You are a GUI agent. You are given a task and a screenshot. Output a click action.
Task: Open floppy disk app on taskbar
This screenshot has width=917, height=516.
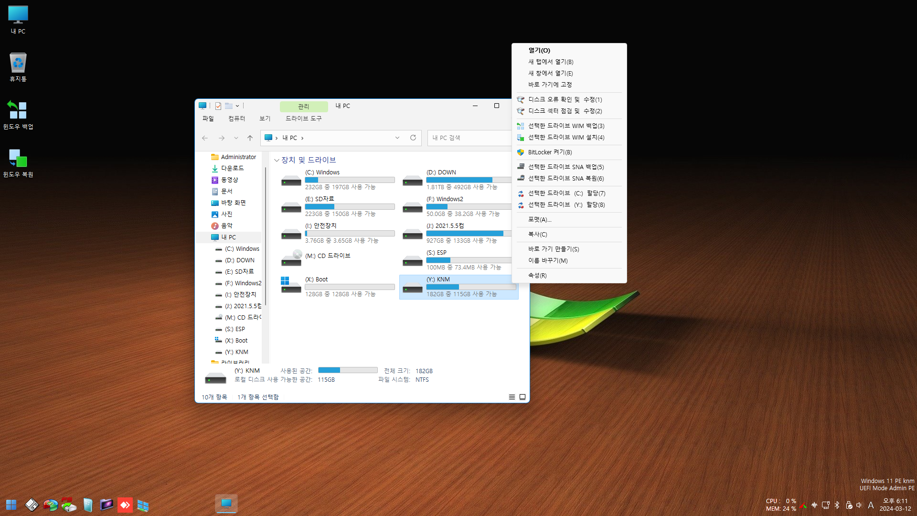pos(32,505)
